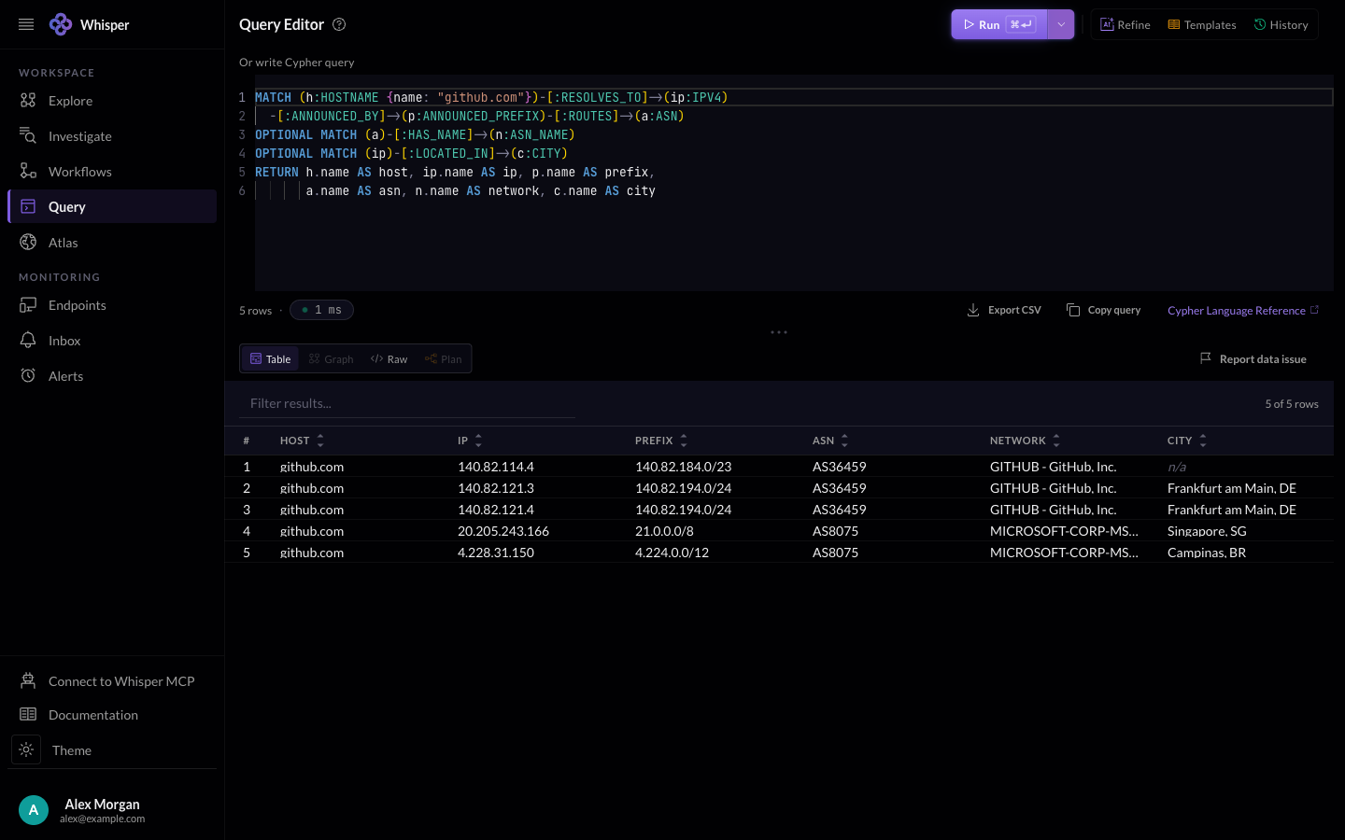
Task: Switch to Plan view tab
Action: click(444, 358)
